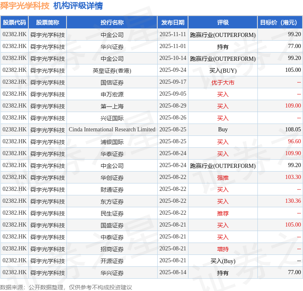Select the 民生证券 cell
The image size is (303, 291).
[112, 213]
